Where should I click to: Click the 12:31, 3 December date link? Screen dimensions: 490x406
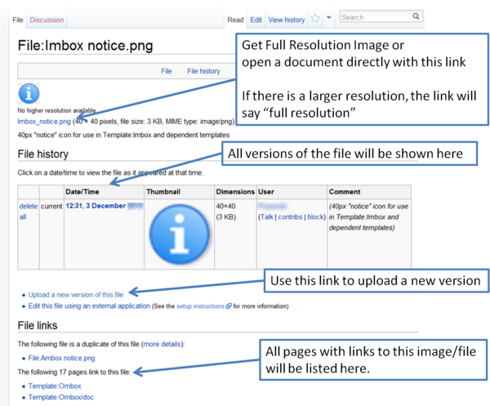[x=96, y=206]
